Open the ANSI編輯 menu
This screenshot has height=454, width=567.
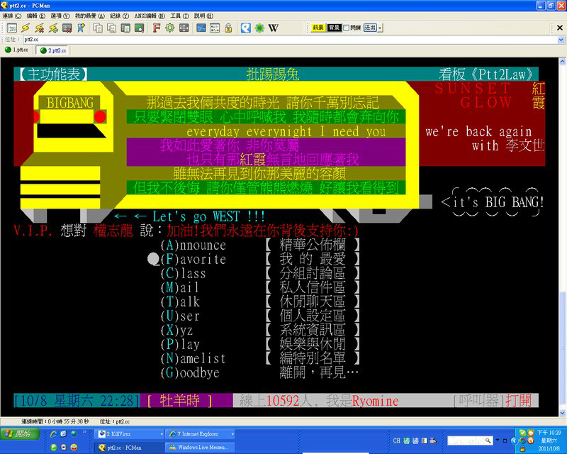(151, 16)
